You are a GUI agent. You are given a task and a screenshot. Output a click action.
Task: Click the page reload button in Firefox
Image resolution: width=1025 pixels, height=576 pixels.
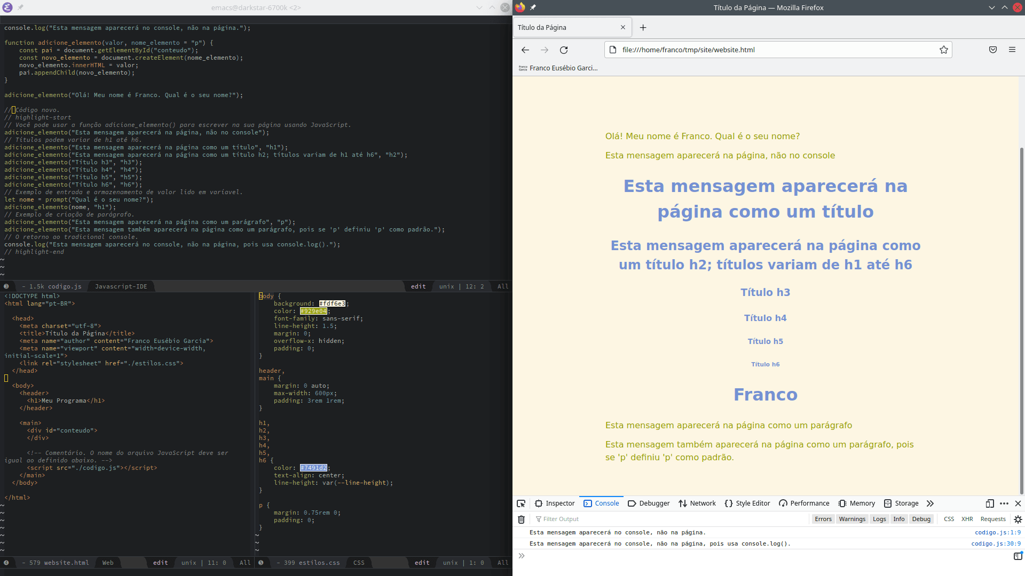563,49
